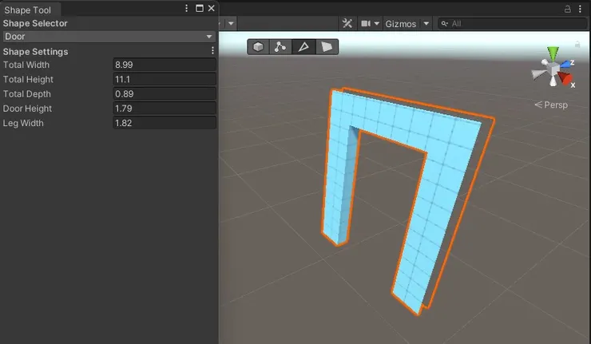The image size is (591, 344).
Task: Toggle Gizmos button
Action: click(401, 24)
